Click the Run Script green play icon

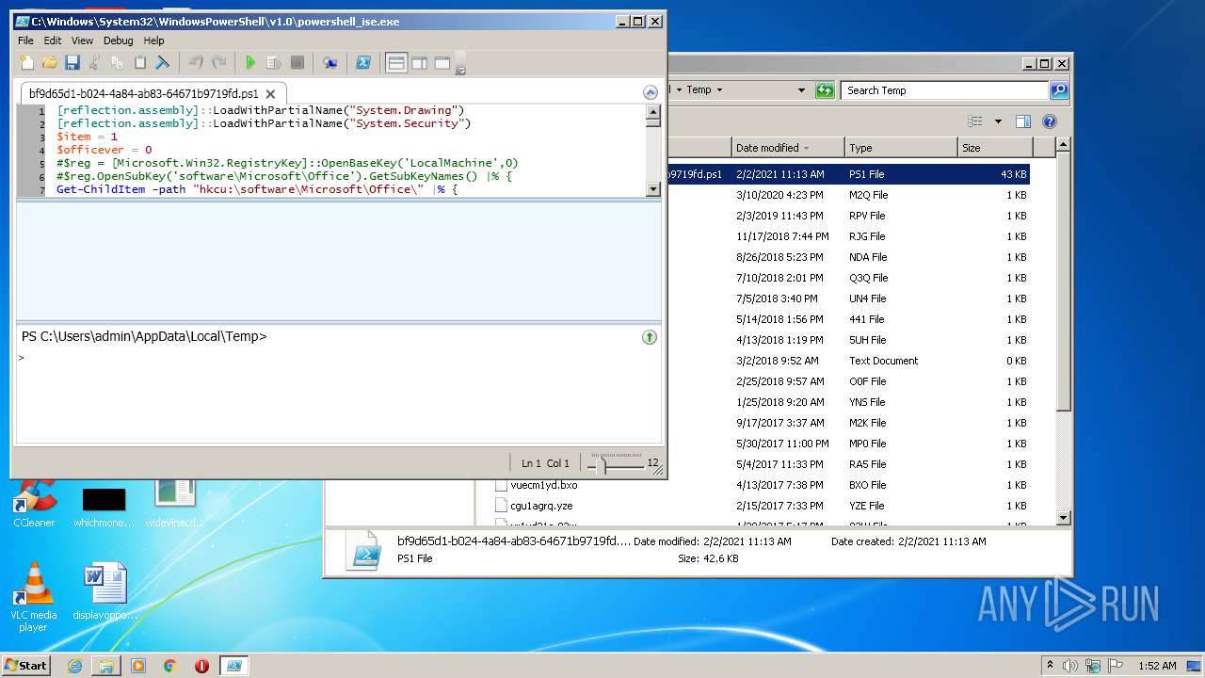tap(250, 63)
